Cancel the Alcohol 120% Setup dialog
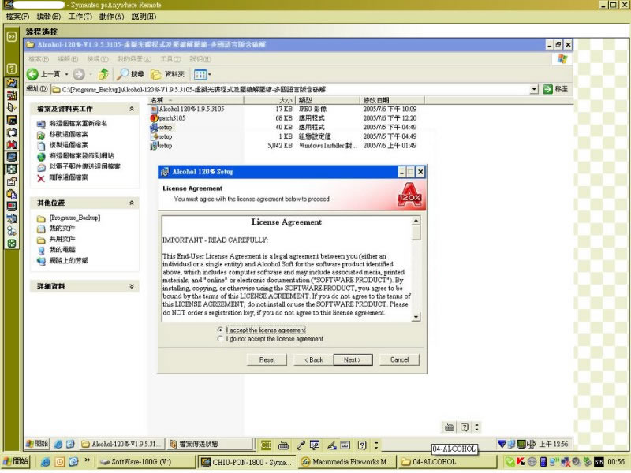Screen dimensions: 631x473 click(x=399, y=360)
